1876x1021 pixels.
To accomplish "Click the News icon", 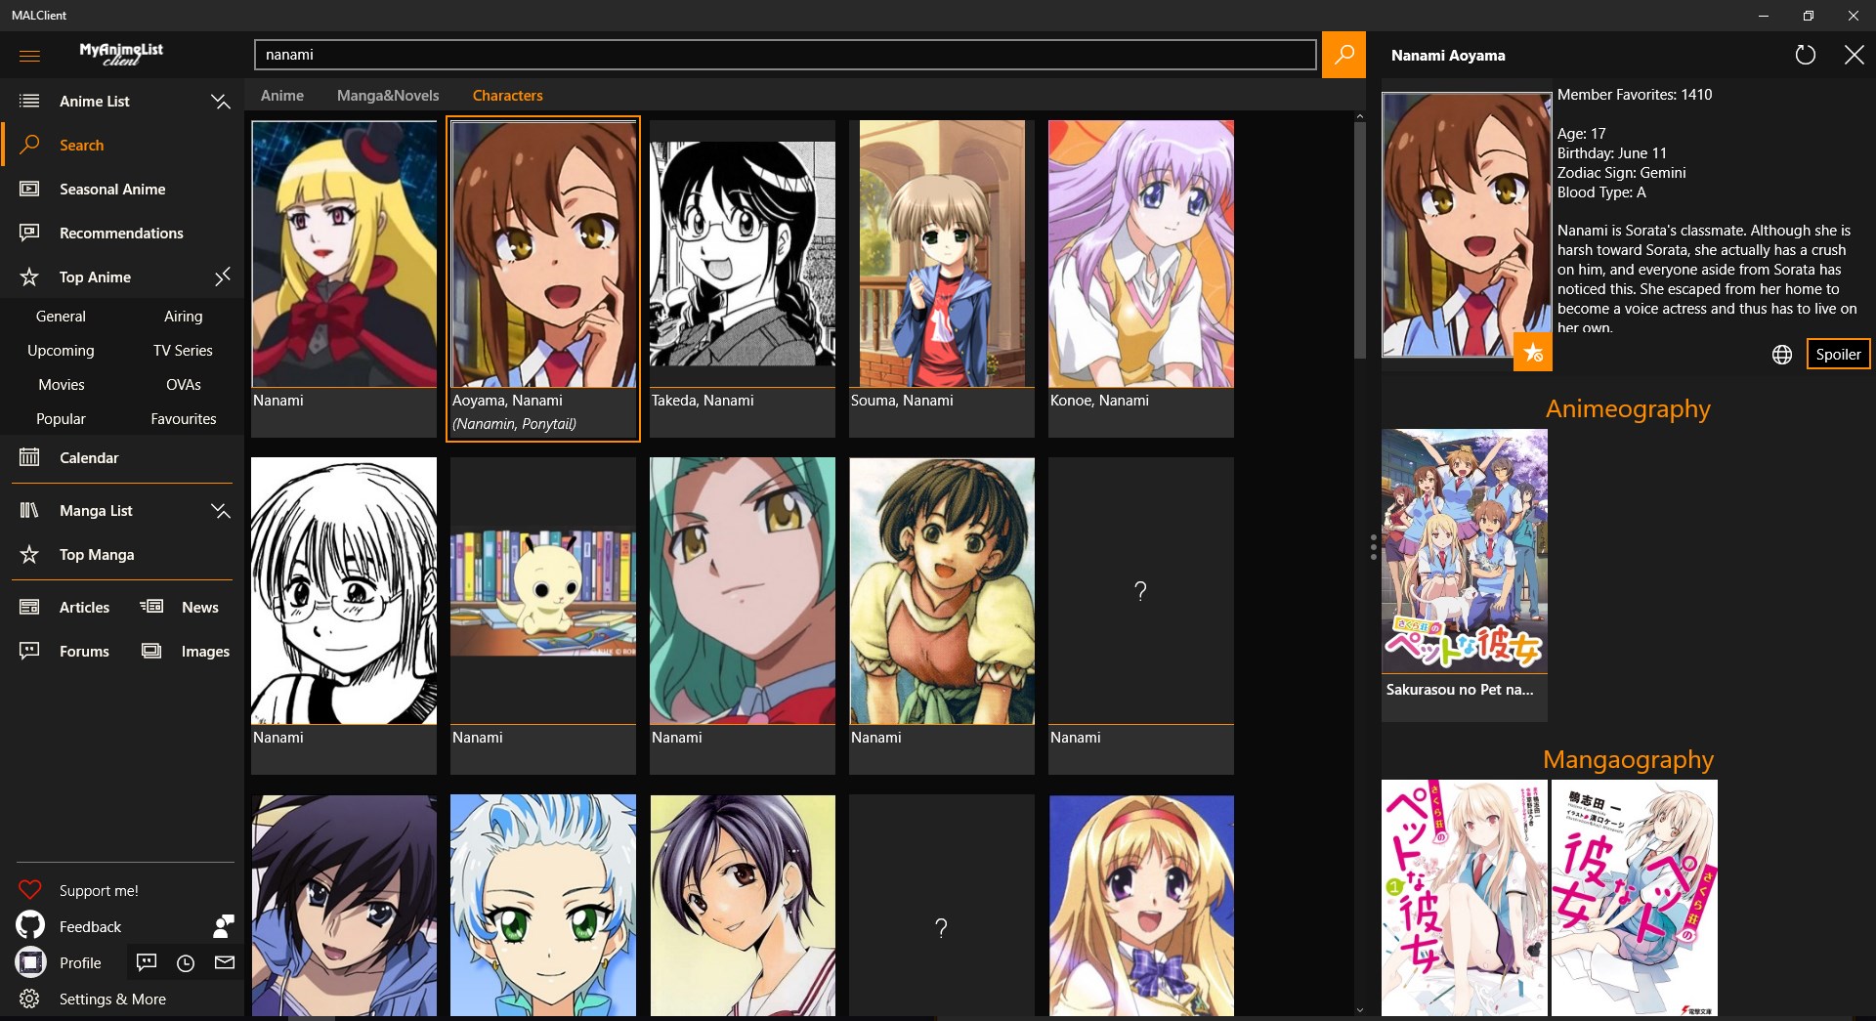I will 151,607.
